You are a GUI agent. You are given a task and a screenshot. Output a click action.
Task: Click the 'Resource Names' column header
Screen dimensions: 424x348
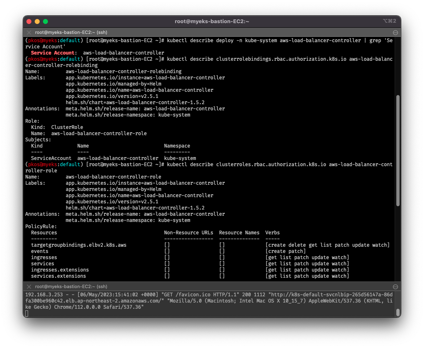click(239, 233)
